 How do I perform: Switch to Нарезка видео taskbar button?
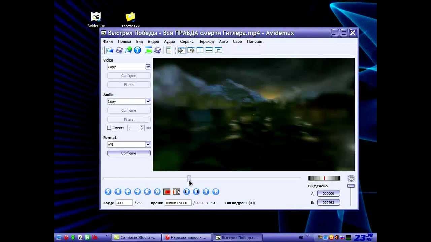pos(187,237)
